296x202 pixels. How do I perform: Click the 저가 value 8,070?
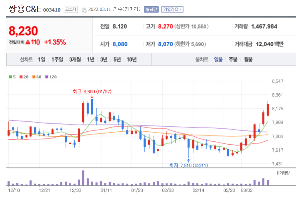(x=165, y=44)
